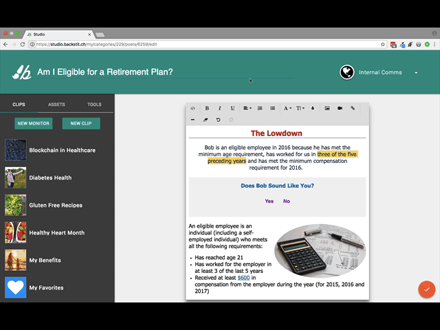Click Does Bob Sound Like You heading
Viewport: 440px width, 330px height.
coord(277,186)
